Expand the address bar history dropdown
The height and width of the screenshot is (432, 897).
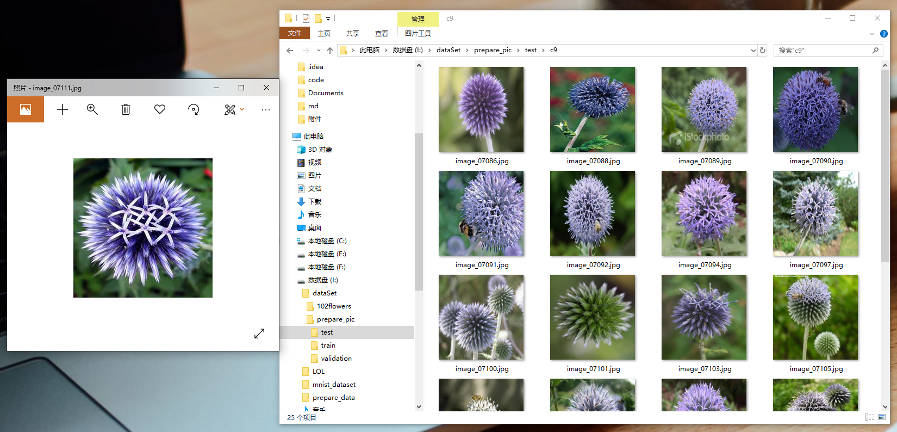(x=753, y=51)
